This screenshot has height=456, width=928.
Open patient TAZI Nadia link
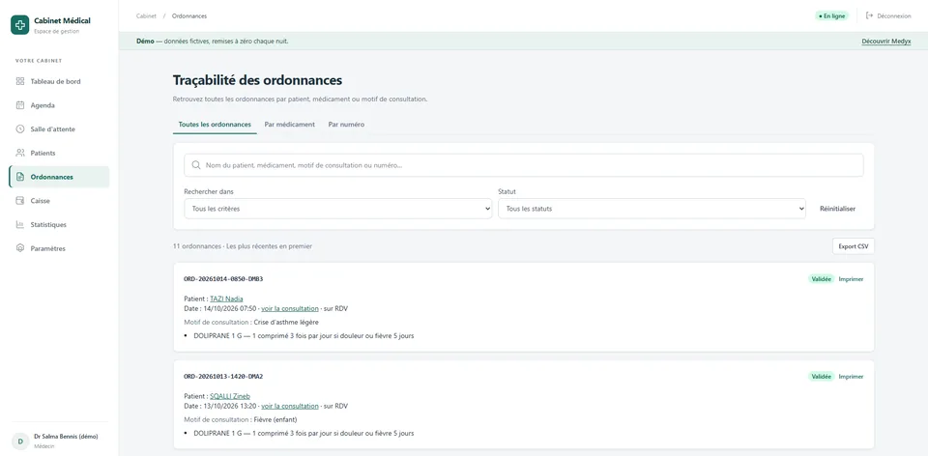226,299
